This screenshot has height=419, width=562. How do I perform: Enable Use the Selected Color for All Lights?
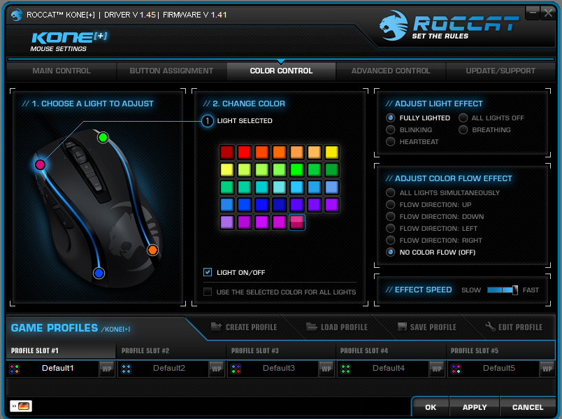click(x=208, y=292)
